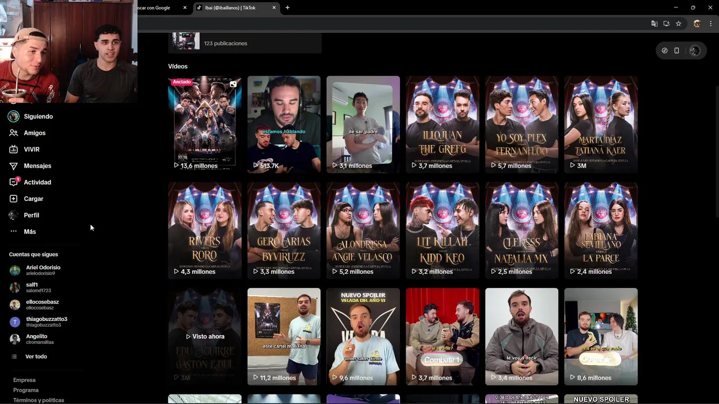Screen dimensions: 719x404
Task: Open the Perfil avatar in sidebar
Action: coord(13,215)
